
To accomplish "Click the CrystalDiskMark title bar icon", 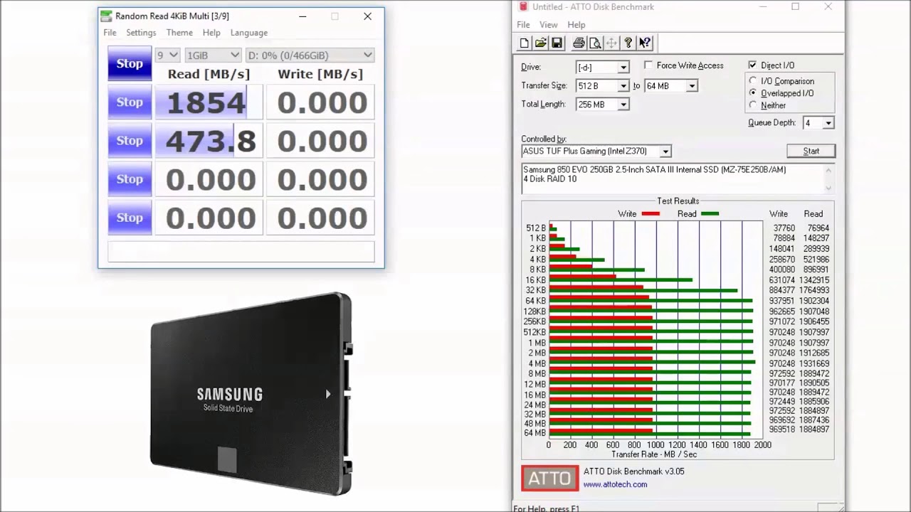I will [106, 16].
